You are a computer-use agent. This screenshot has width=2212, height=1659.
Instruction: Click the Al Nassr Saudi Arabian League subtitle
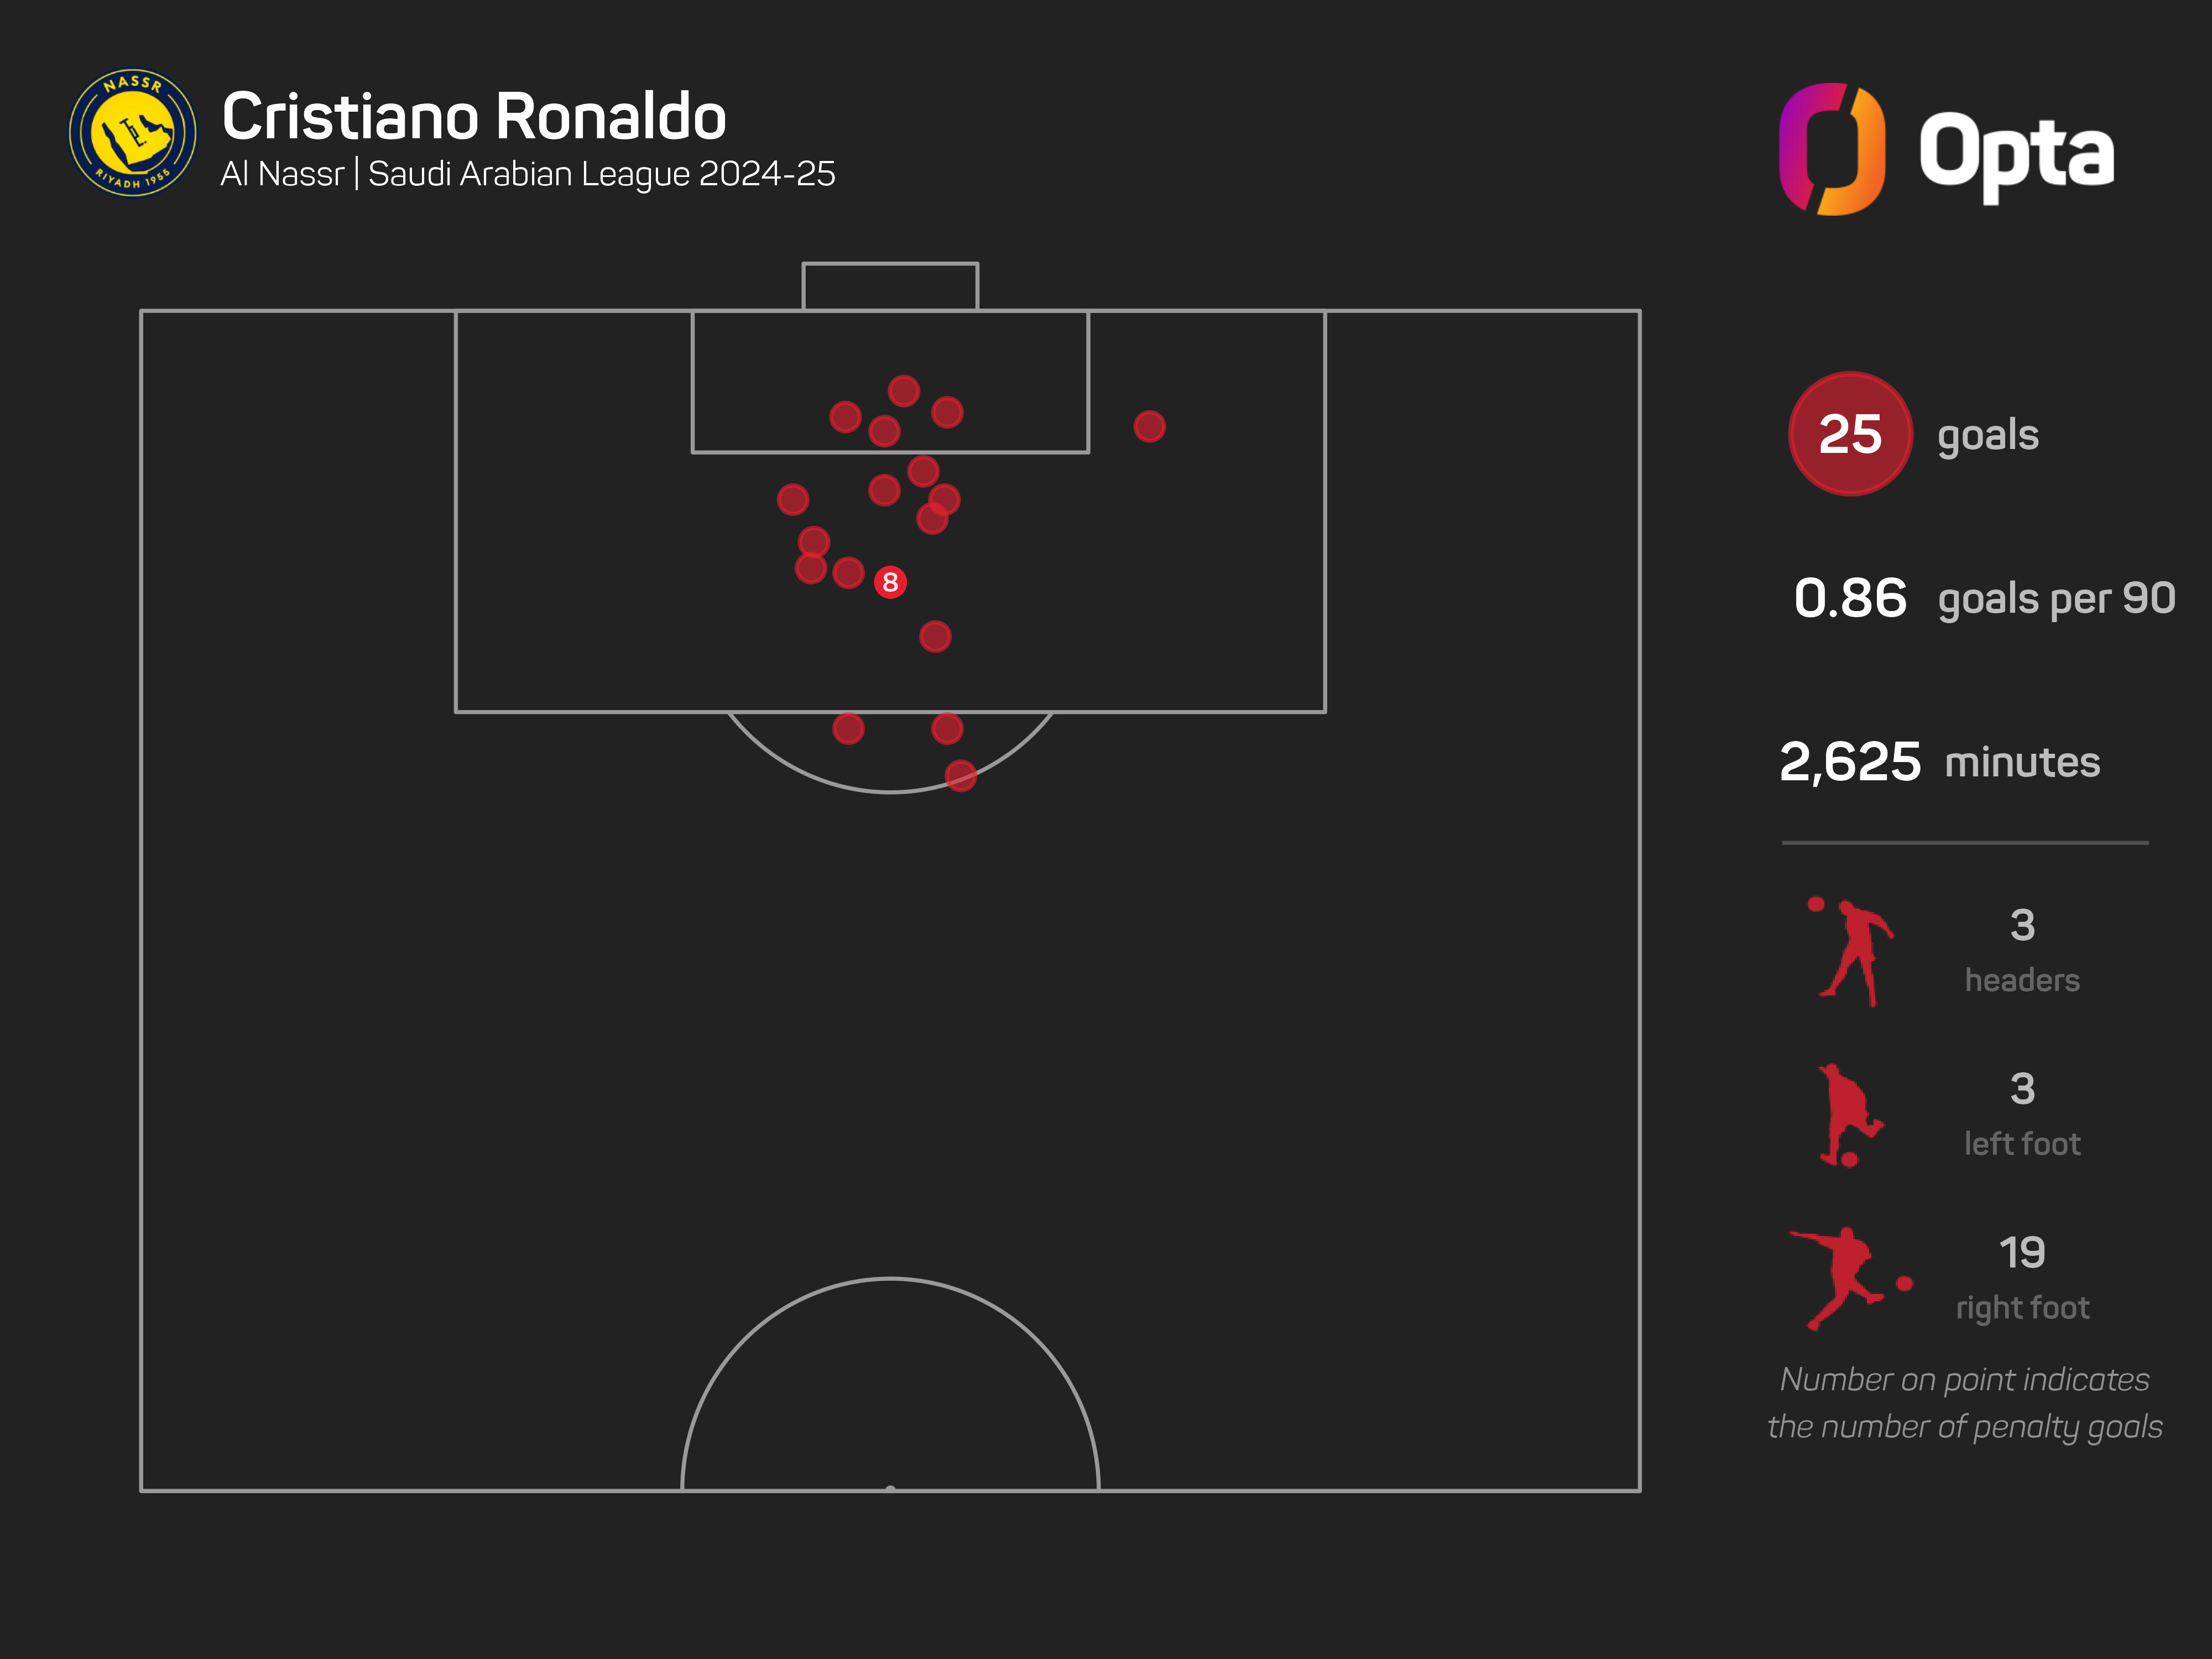pos(527,174)
